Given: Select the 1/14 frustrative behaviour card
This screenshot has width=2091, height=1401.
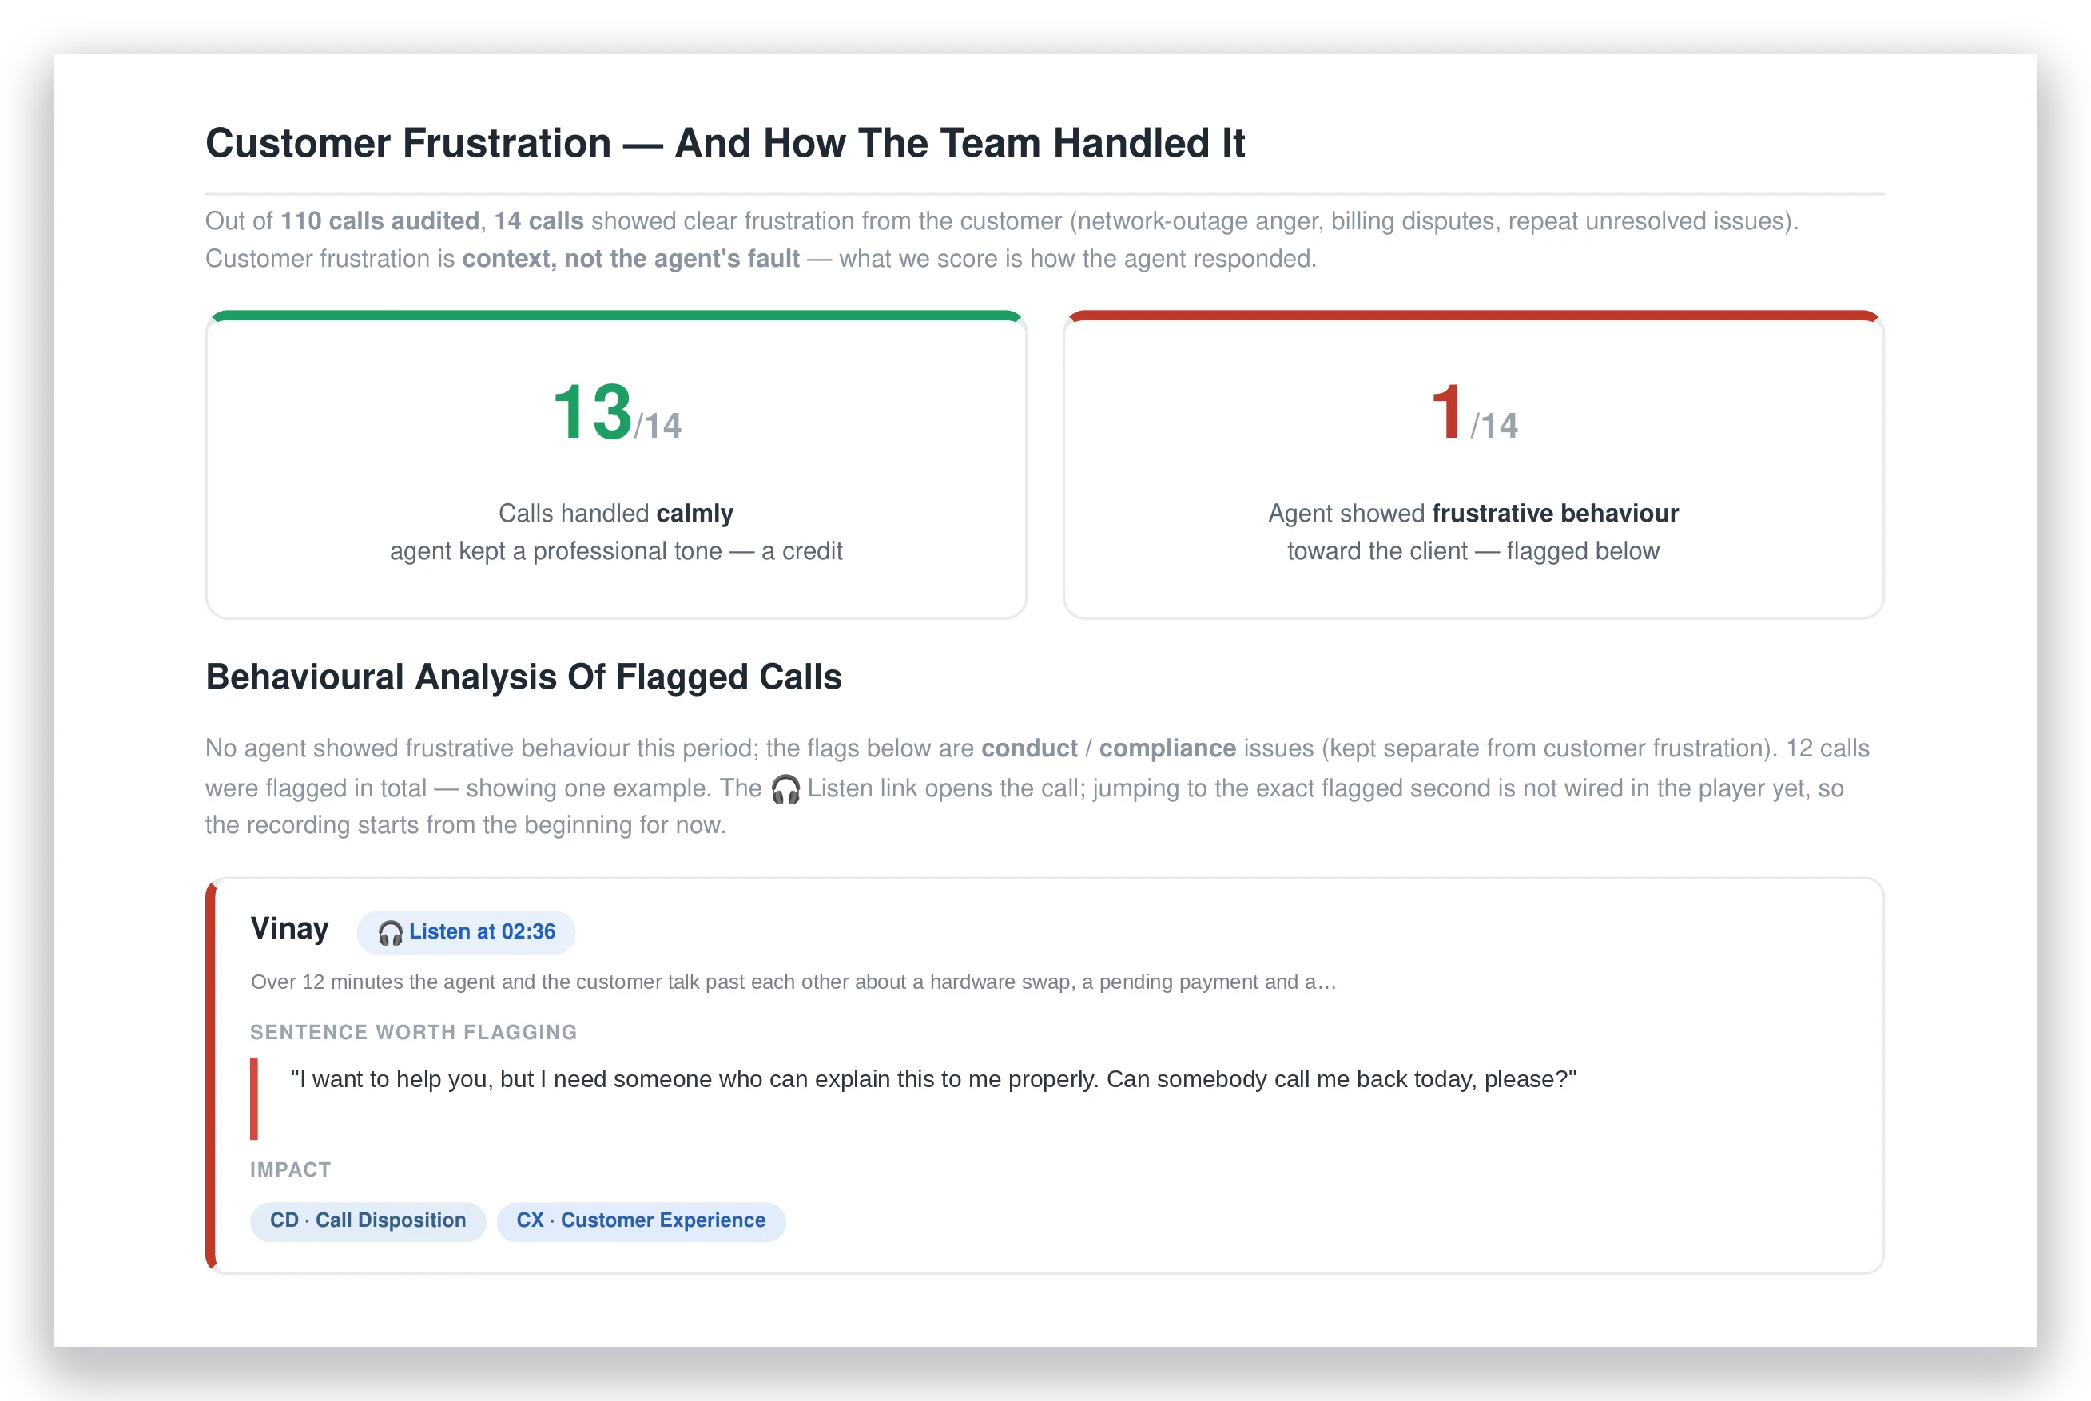Looking at the screenshot, I should [1473, 465].
